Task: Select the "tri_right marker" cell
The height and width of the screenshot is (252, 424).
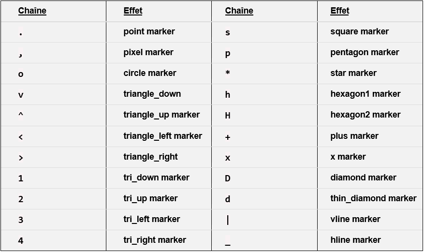Action: (x=154, y=240)
